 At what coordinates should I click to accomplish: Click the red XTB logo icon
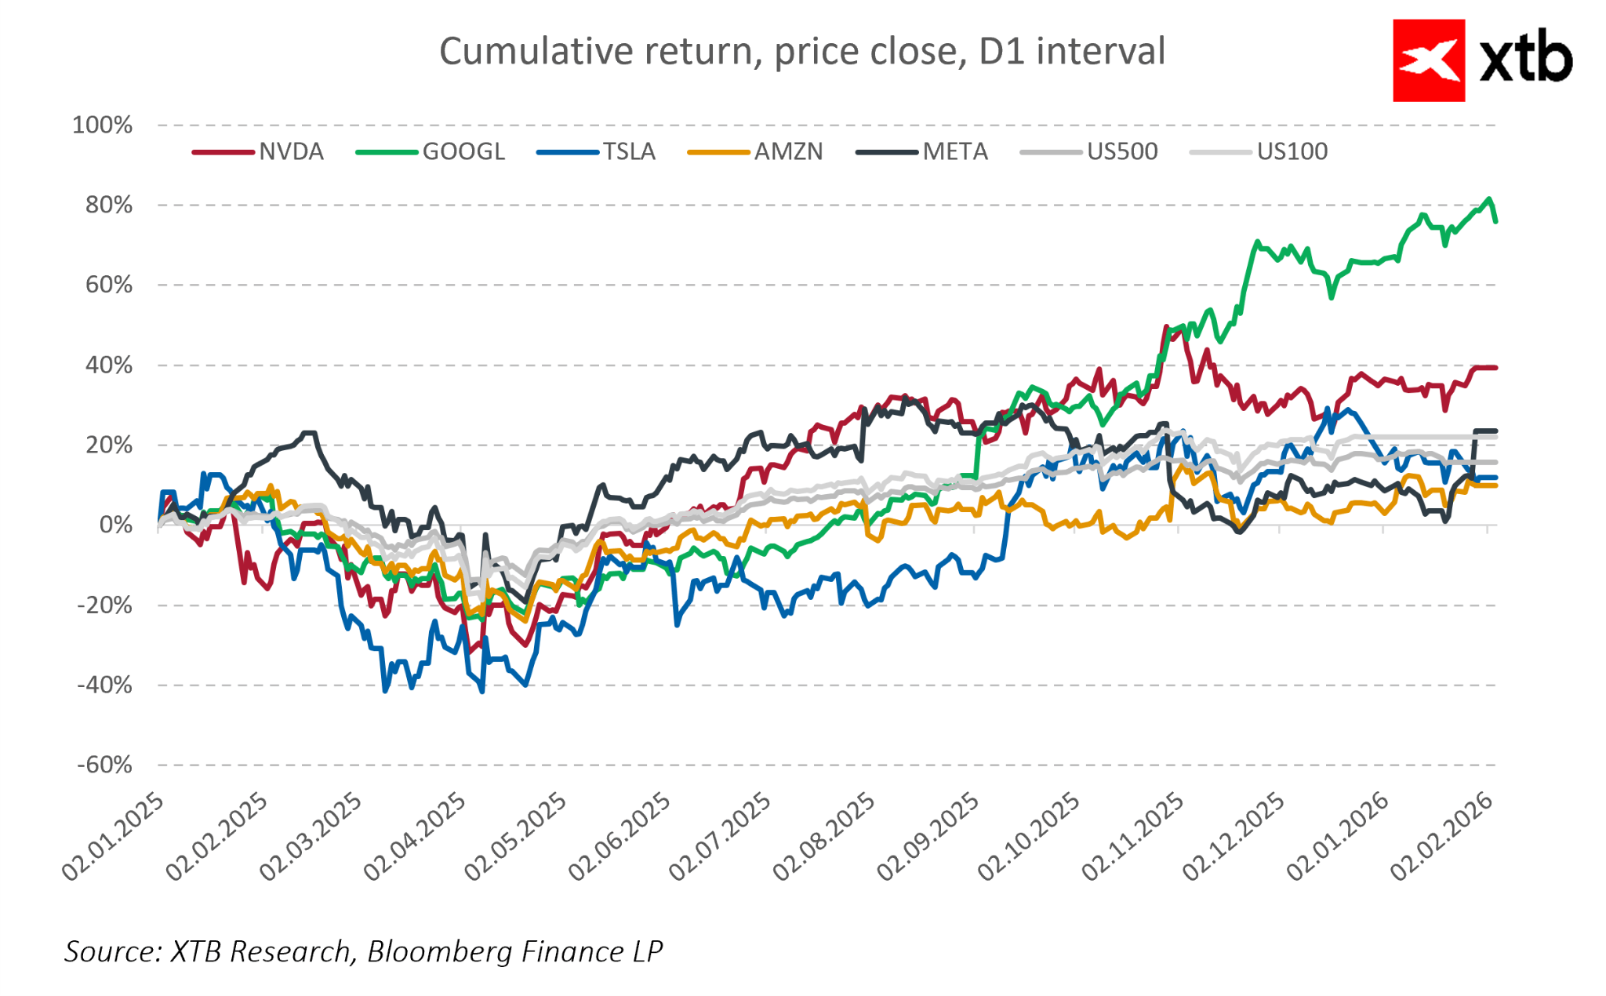click(x=1428, y=60)
